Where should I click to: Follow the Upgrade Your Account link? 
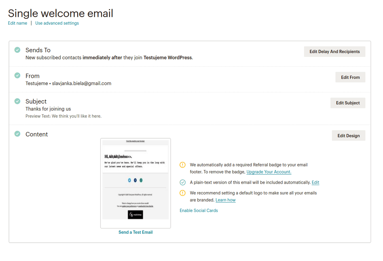(269, 172)
